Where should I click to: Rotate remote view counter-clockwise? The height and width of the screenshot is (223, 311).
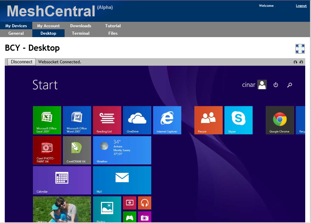[x=301, y=62]
